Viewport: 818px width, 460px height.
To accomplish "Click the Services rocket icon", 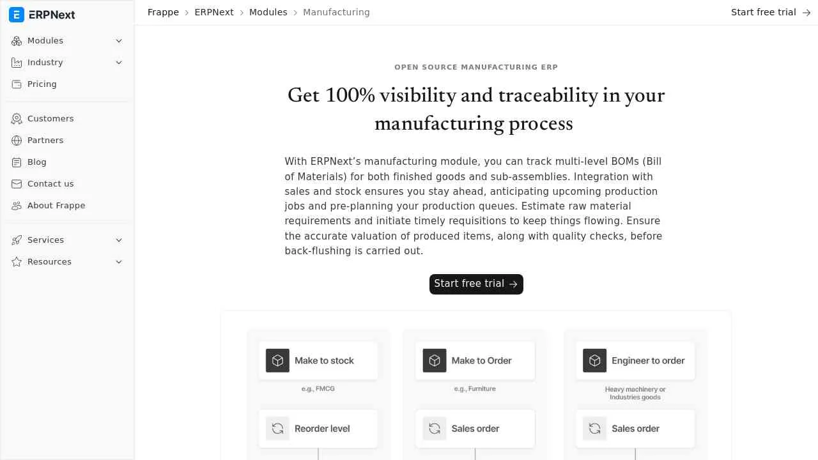I will [17, 240].
